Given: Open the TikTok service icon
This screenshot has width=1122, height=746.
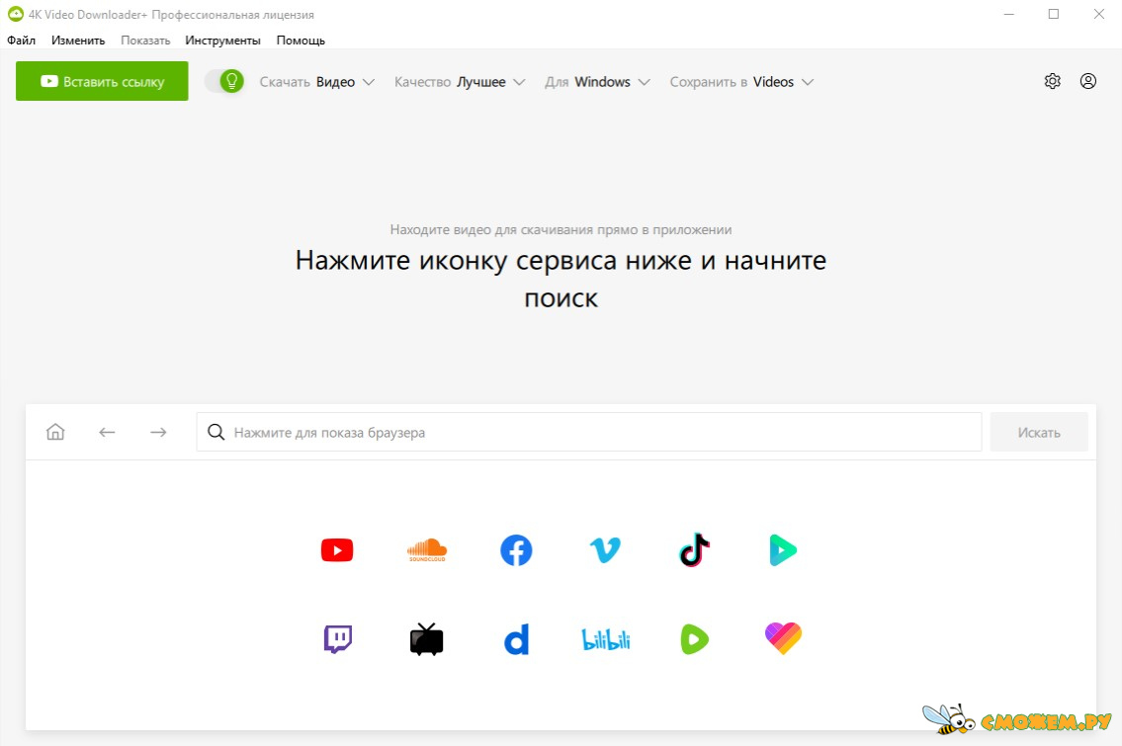Looking at the screenshot, I should (x=694, y=550).
